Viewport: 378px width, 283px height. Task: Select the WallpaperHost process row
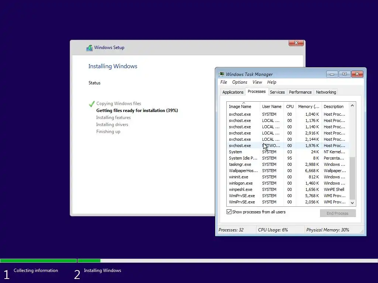[288, 171]
